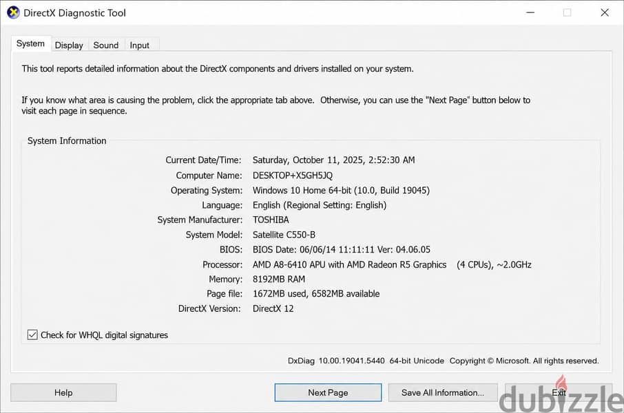
Task: Open the Sound tab
Action: [x=106, y=45]
